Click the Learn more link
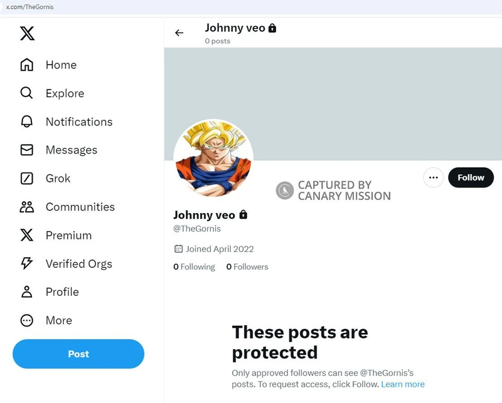The height and width of the screenshot is (403, 502). pyautogui.click(x=403, y=384)
